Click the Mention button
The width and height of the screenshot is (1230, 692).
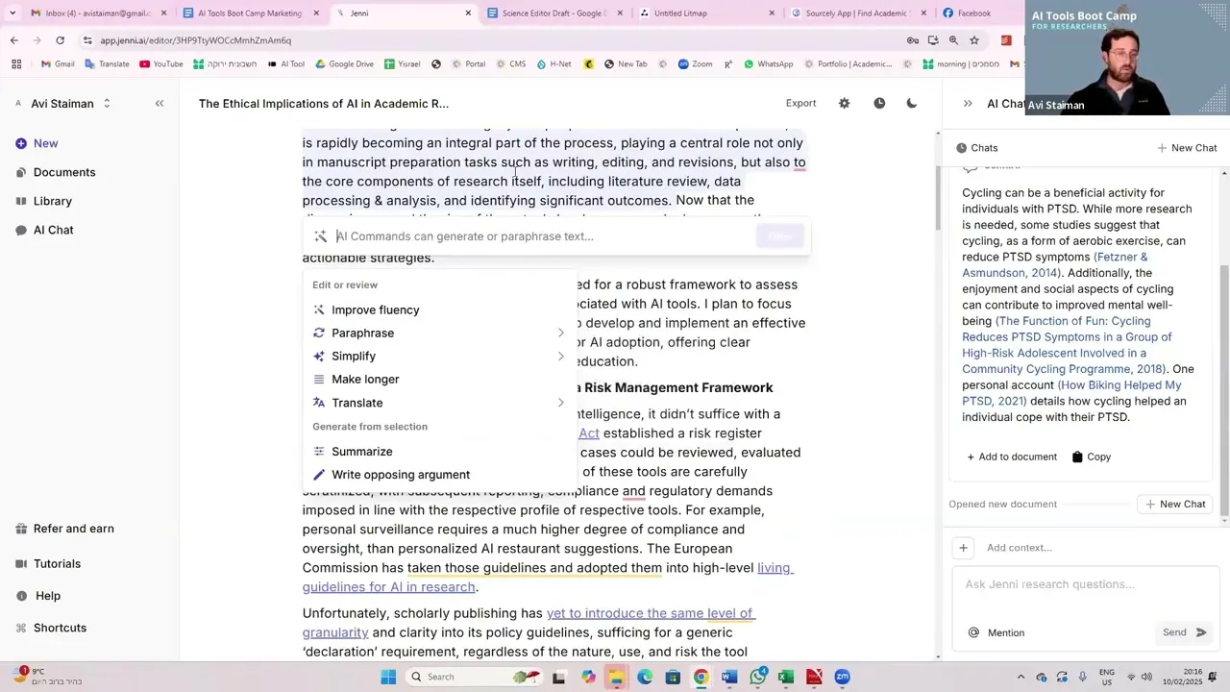(996, 632)
